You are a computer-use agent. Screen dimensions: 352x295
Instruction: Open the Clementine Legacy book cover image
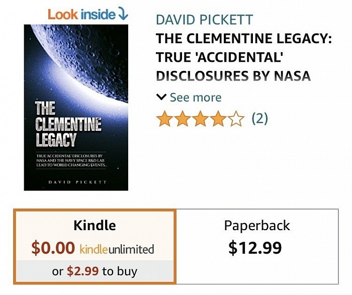point(76,108)
